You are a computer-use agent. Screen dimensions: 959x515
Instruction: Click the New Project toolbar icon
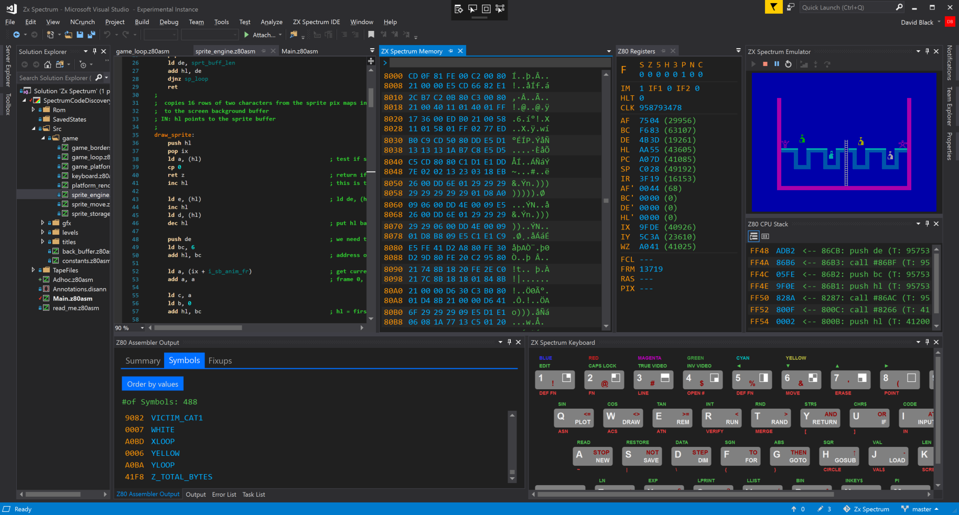(x=50, y=35)
